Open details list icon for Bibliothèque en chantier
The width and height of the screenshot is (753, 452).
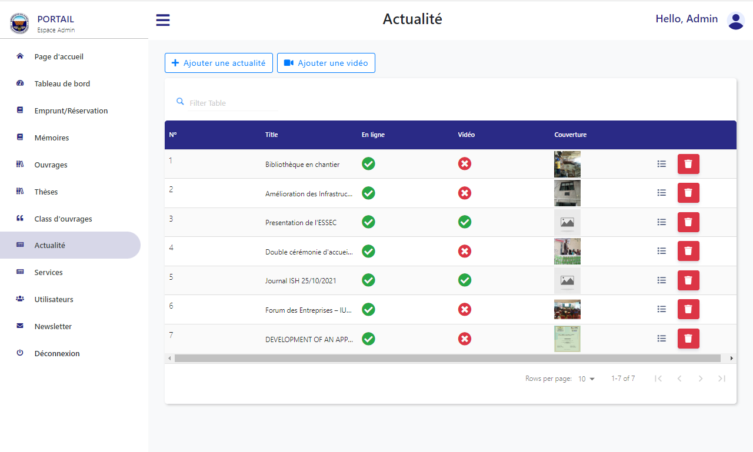pyautogui.click(x=662, y=164)
